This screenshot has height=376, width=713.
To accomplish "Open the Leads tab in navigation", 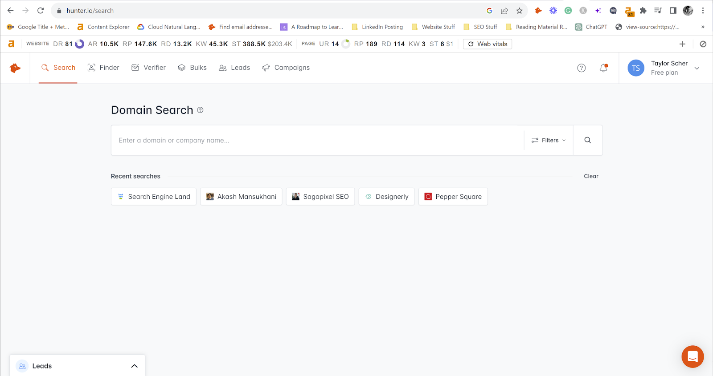I will 234,68.
